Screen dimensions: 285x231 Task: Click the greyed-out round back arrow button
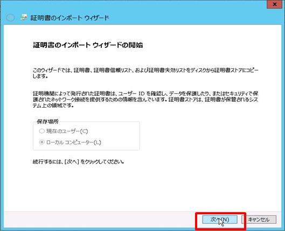[10, 18]
